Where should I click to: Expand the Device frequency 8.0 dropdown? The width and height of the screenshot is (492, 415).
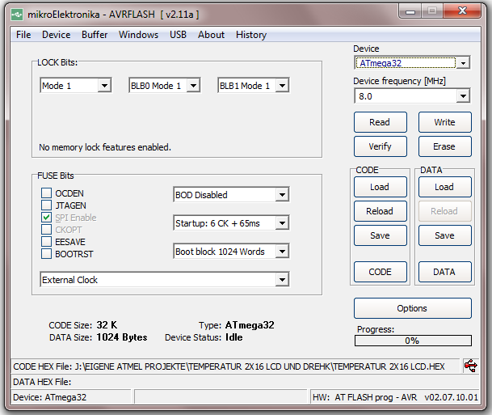point(412,95)
